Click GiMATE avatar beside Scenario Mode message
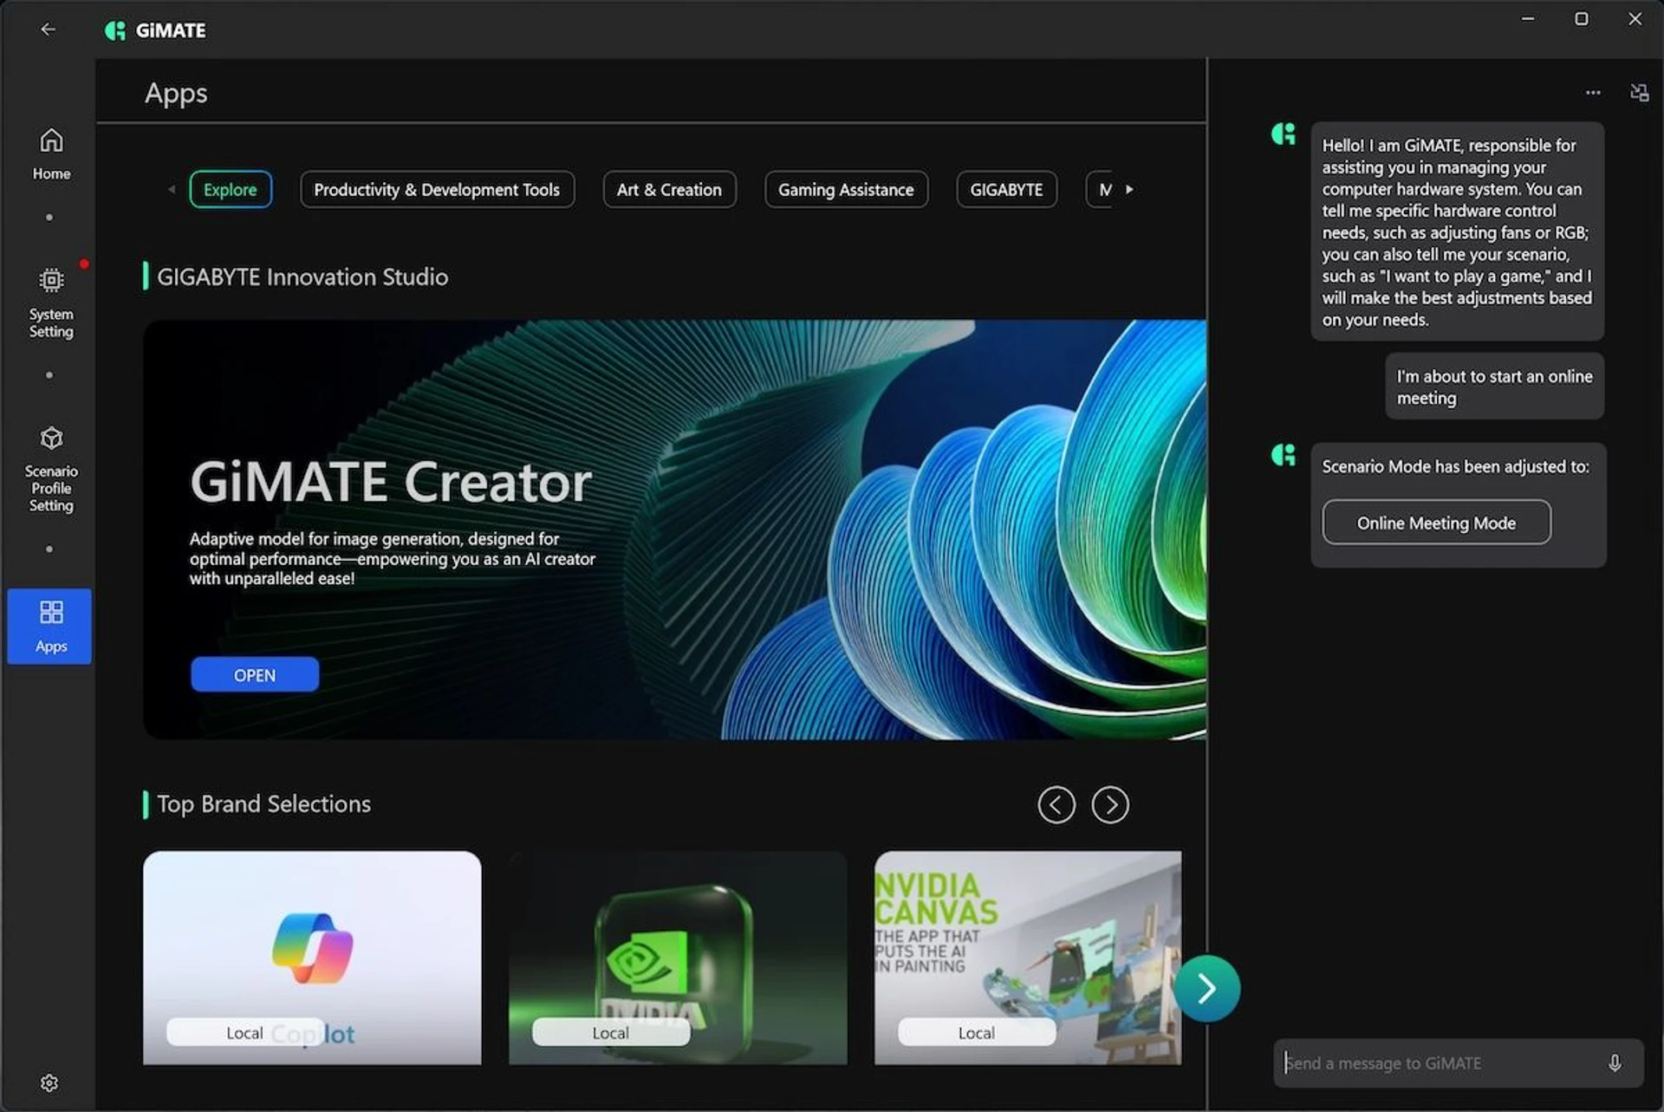The image size is (1664, 1112). coord(1284,454)
